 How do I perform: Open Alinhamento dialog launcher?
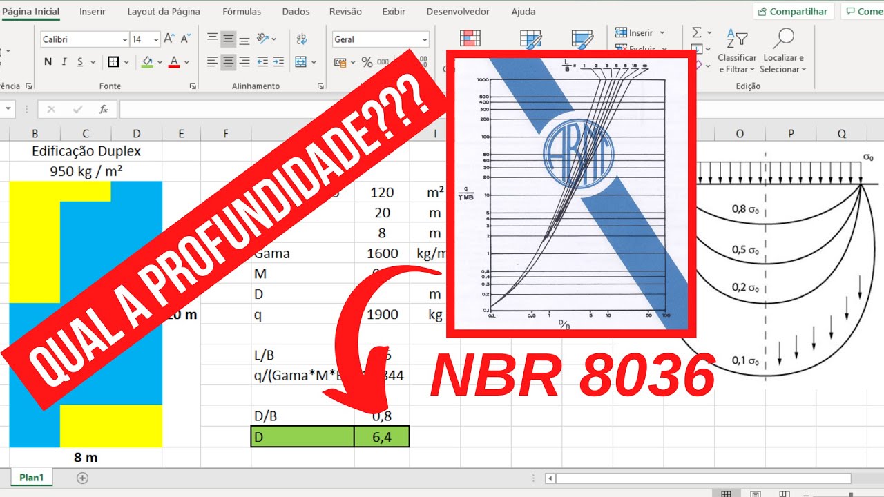(x=320, y=86)
